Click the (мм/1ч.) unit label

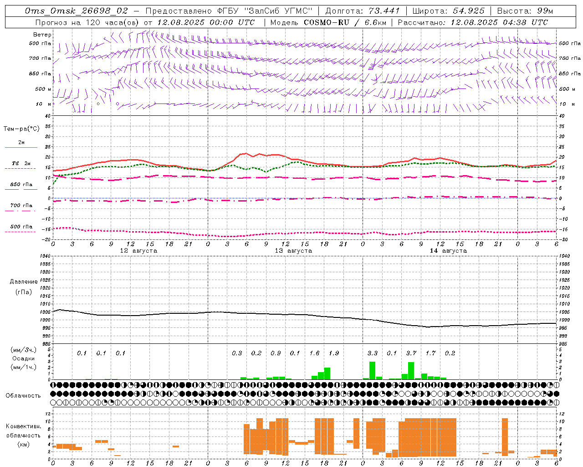(x=24, y=367)
